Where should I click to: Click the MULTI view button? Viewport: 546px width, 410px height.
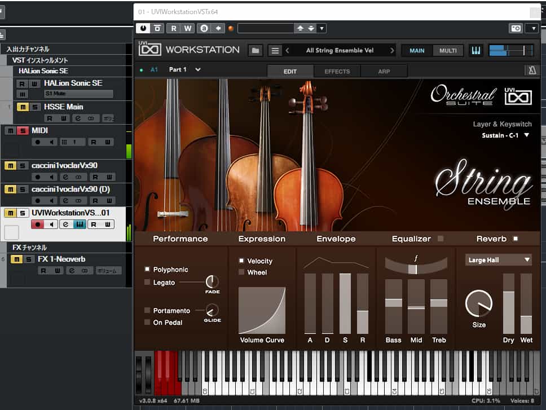click(x=448, y=51)
